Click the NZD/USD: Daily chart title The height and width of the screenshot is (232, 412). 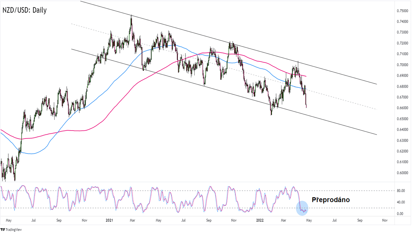pyautogui.click(x=24, y=10)
